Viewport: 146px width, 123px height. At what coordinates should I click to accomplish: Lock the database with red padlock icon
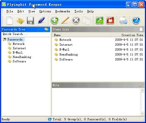click(x=110, y=20)
